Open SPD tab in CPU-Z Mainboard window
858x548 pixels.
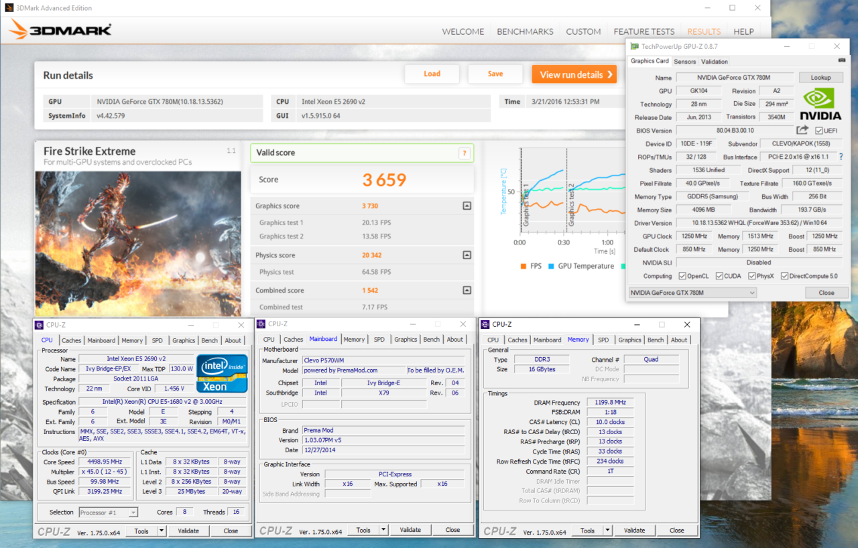pyautogui.click(x=379, y=340)
